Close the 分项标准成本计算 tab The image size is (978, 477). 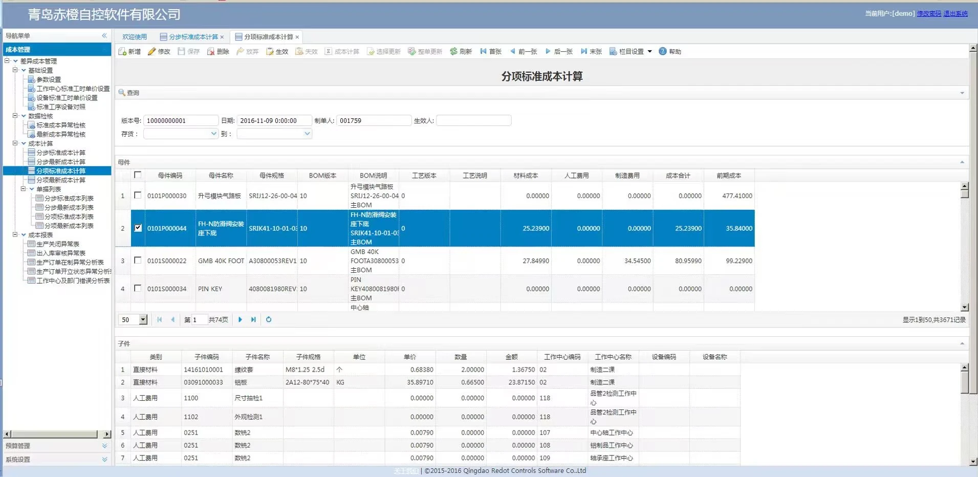[297, 37]
